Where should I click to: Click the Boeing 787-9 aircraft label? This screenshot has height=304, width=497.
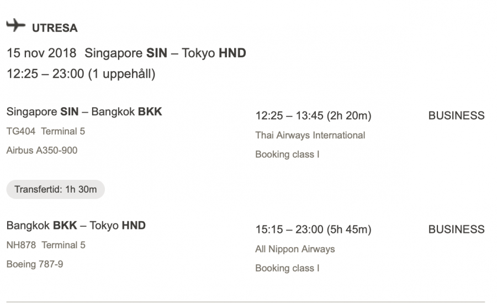pyautogui.click(x=35, y=264)
